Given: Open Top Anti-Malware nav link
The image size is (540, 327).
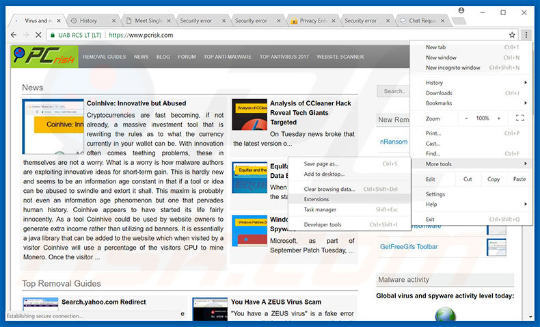Looking at the screenshot, I should tap(228, 57).
